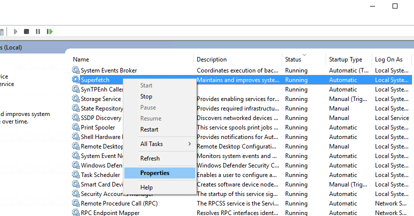Image resolution: width=414 pixels, height=216 pixels.
Task: Click gear icon beside Storage Service
Action: coord(76,98)
